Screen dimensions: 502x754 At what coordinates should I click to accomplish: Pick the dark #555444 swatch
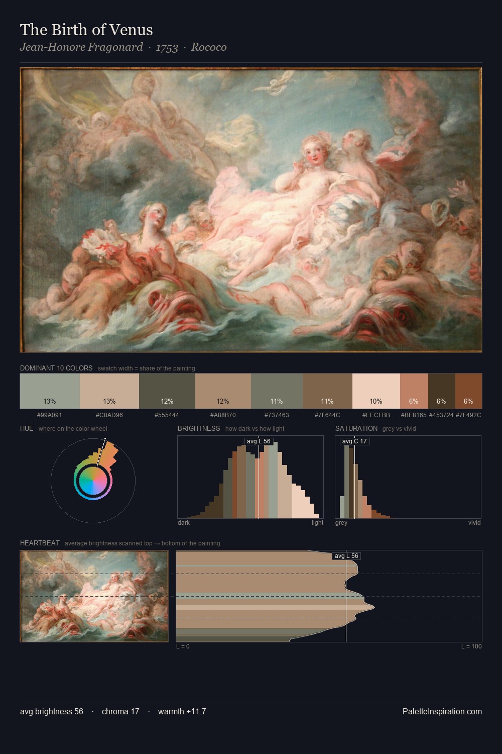pyautogui.click(x=167, y=391)
